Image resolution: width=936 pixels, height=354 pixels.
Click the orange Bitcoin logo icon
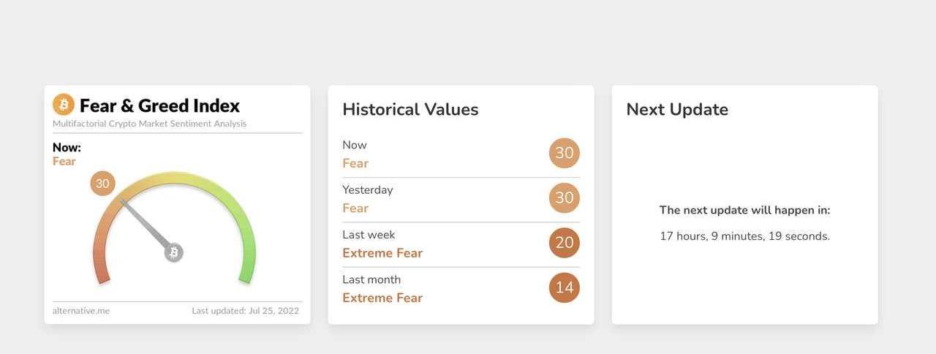pos(64,105)
